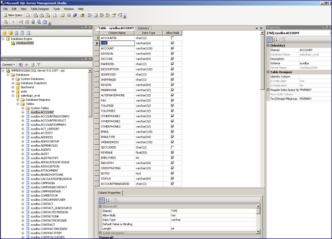Collapse the Database Engine node in Registered Servers
Screen dimensions: 332x239
coord(3,39)
